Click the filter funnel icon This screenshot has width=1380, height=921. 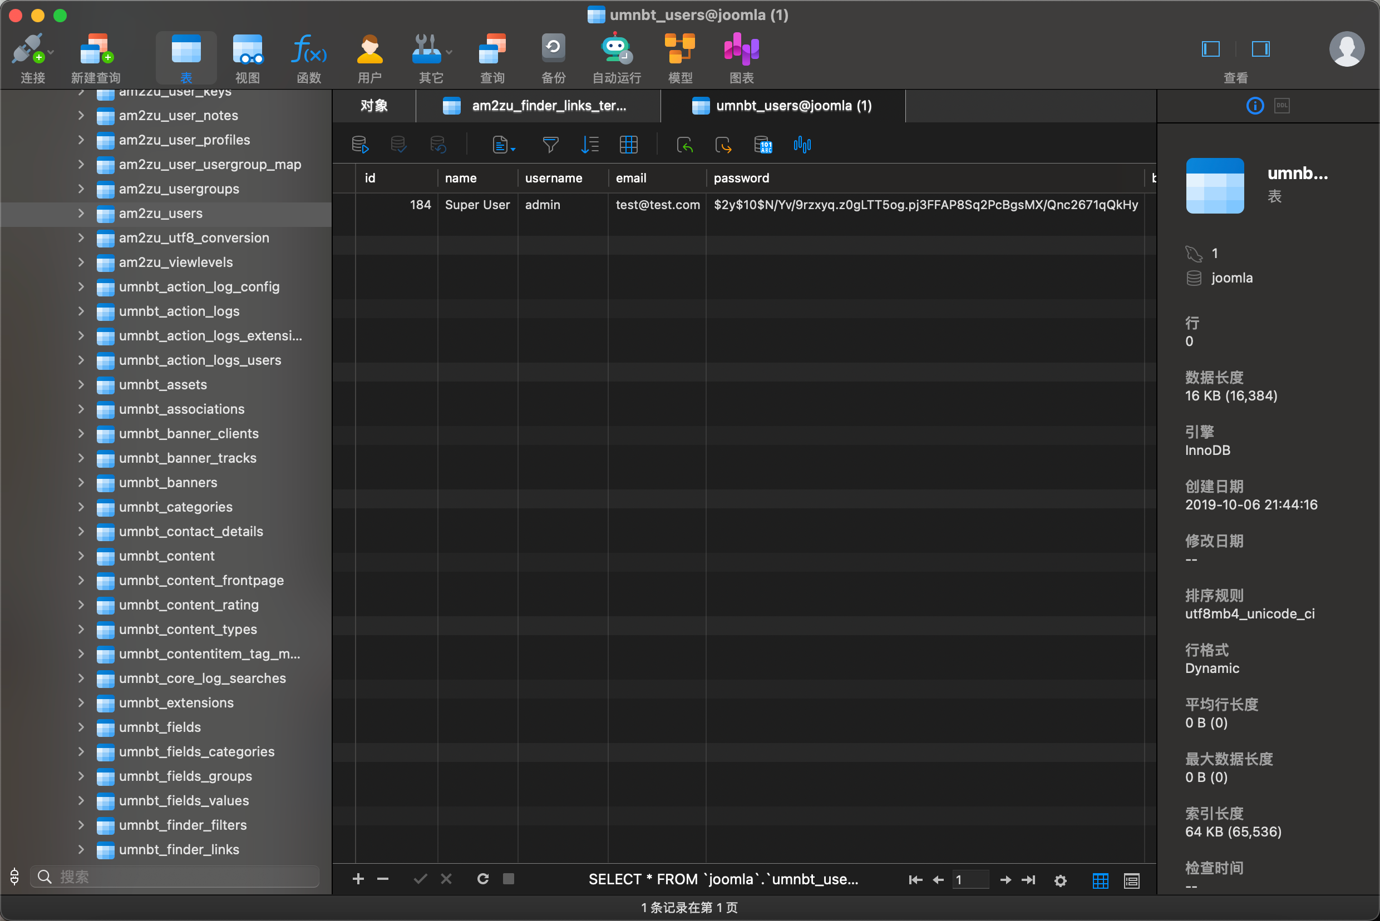click(550, 145)
